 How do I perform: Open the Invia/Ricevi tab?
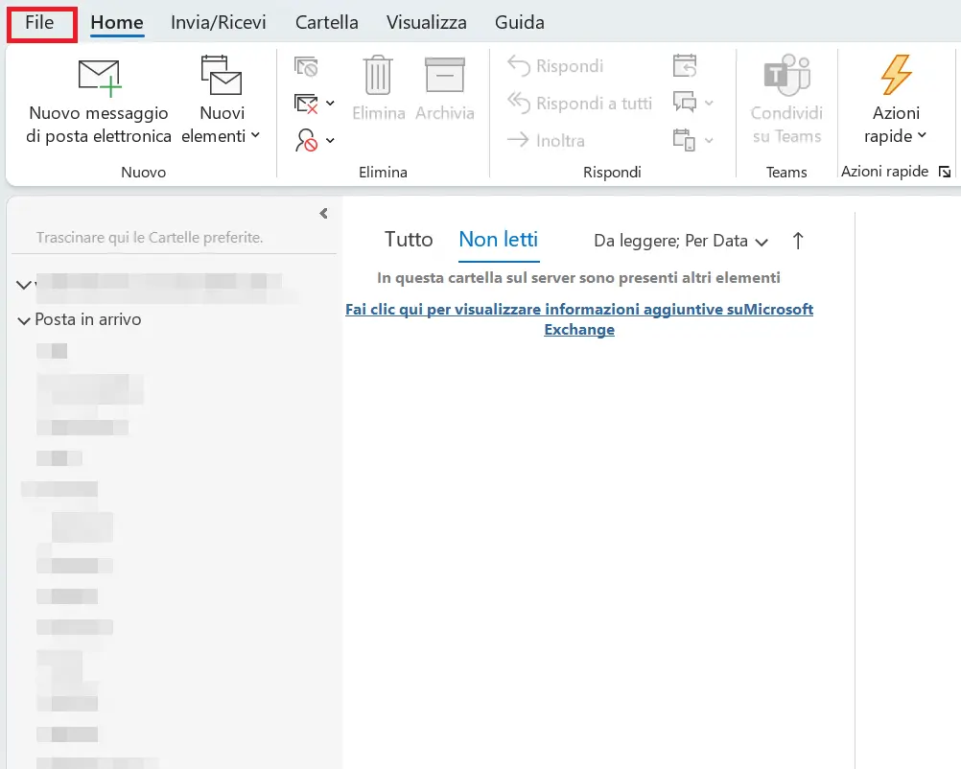click(218, 23)
